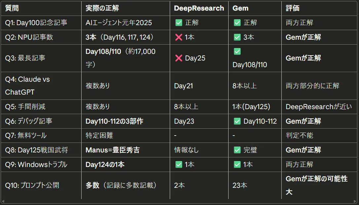The image size is (359, 205).
Task: Click the left arrow of horizontal scrollbar
Action: click(3, 202)
